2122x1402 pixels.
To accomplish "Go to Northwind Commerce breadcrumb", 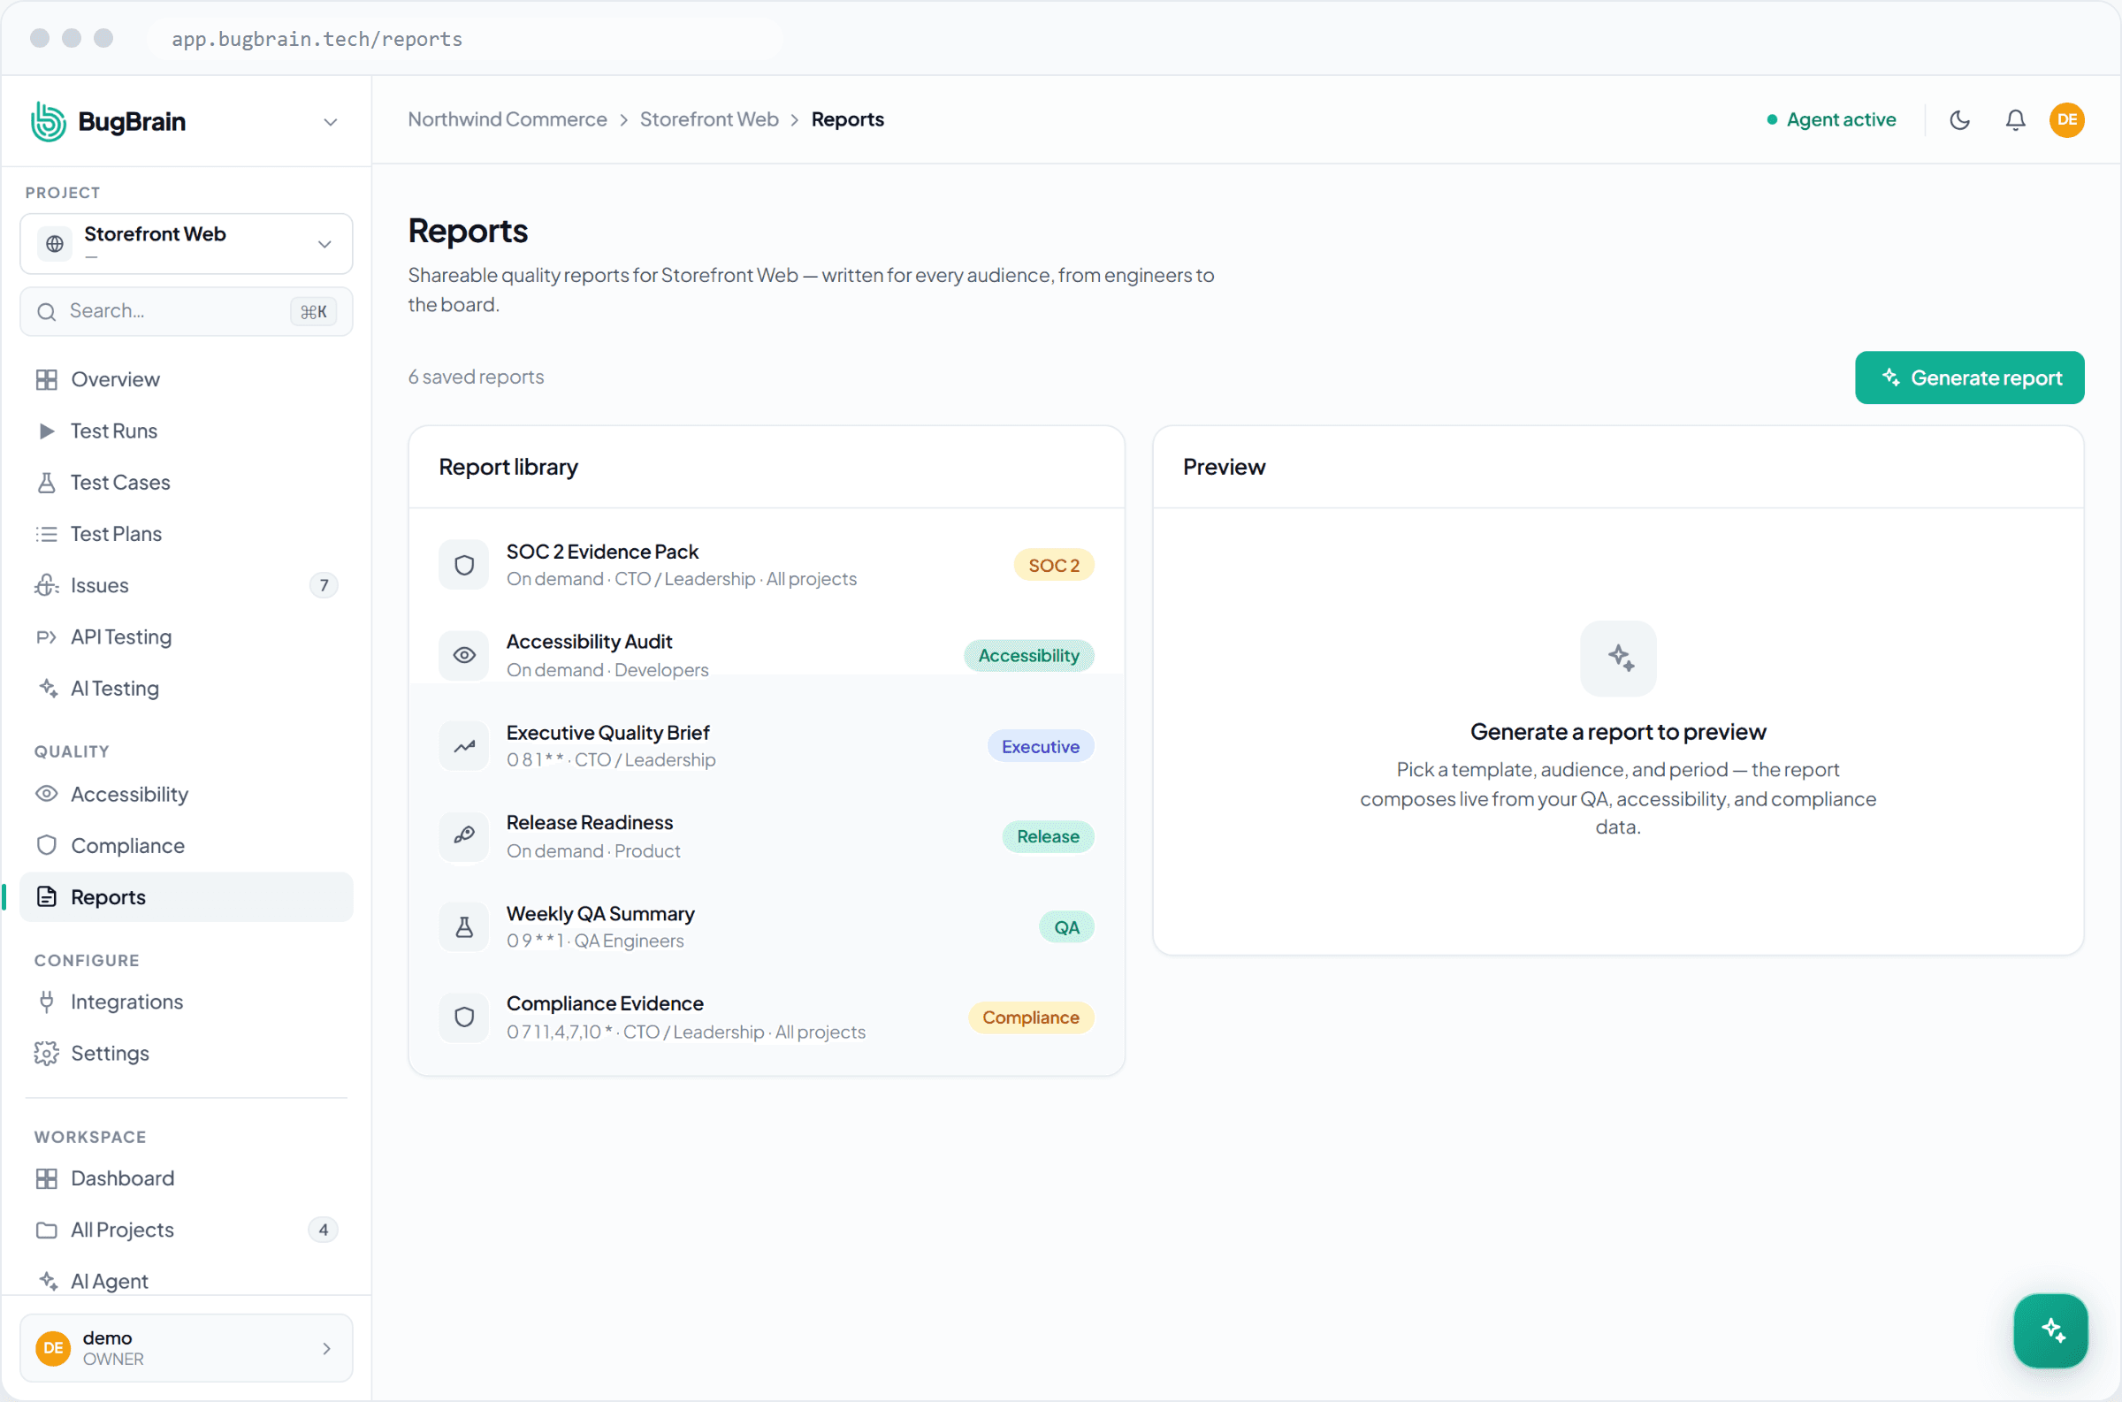I will click(507, 119).
